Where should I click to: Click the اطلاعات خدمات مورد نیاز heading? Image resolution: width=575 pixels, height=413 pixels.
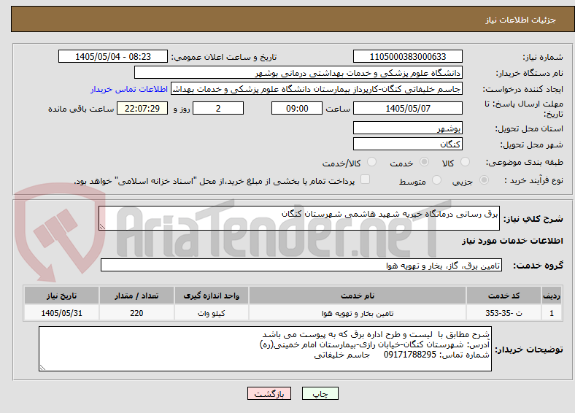pyautogui.click(x=512, y=241)
